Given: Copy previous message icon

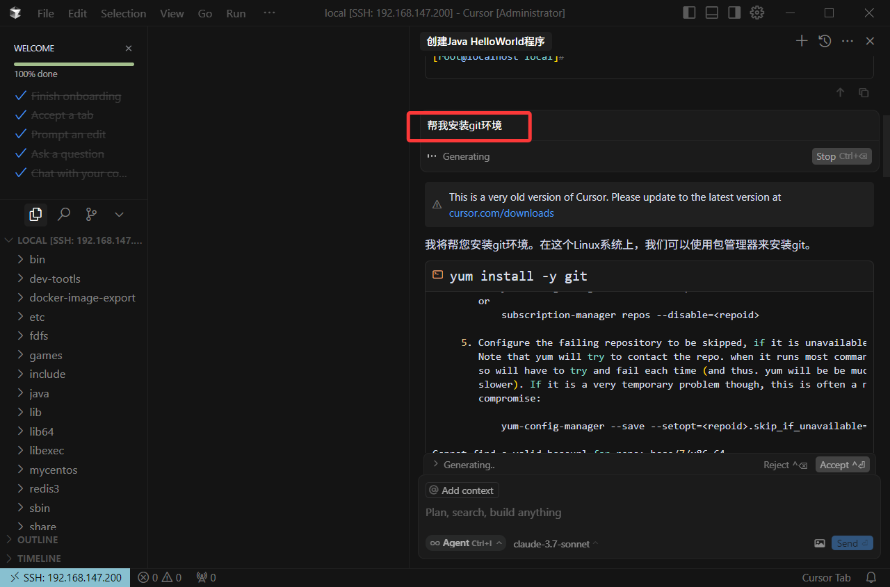Looking at the screenshot, I should [864, 92].
